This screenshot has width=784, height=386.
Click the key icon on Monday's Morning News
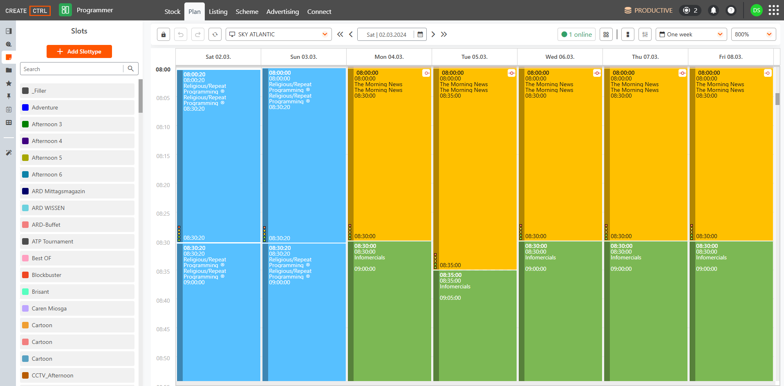pyautogui.click(x=426, y=73)
